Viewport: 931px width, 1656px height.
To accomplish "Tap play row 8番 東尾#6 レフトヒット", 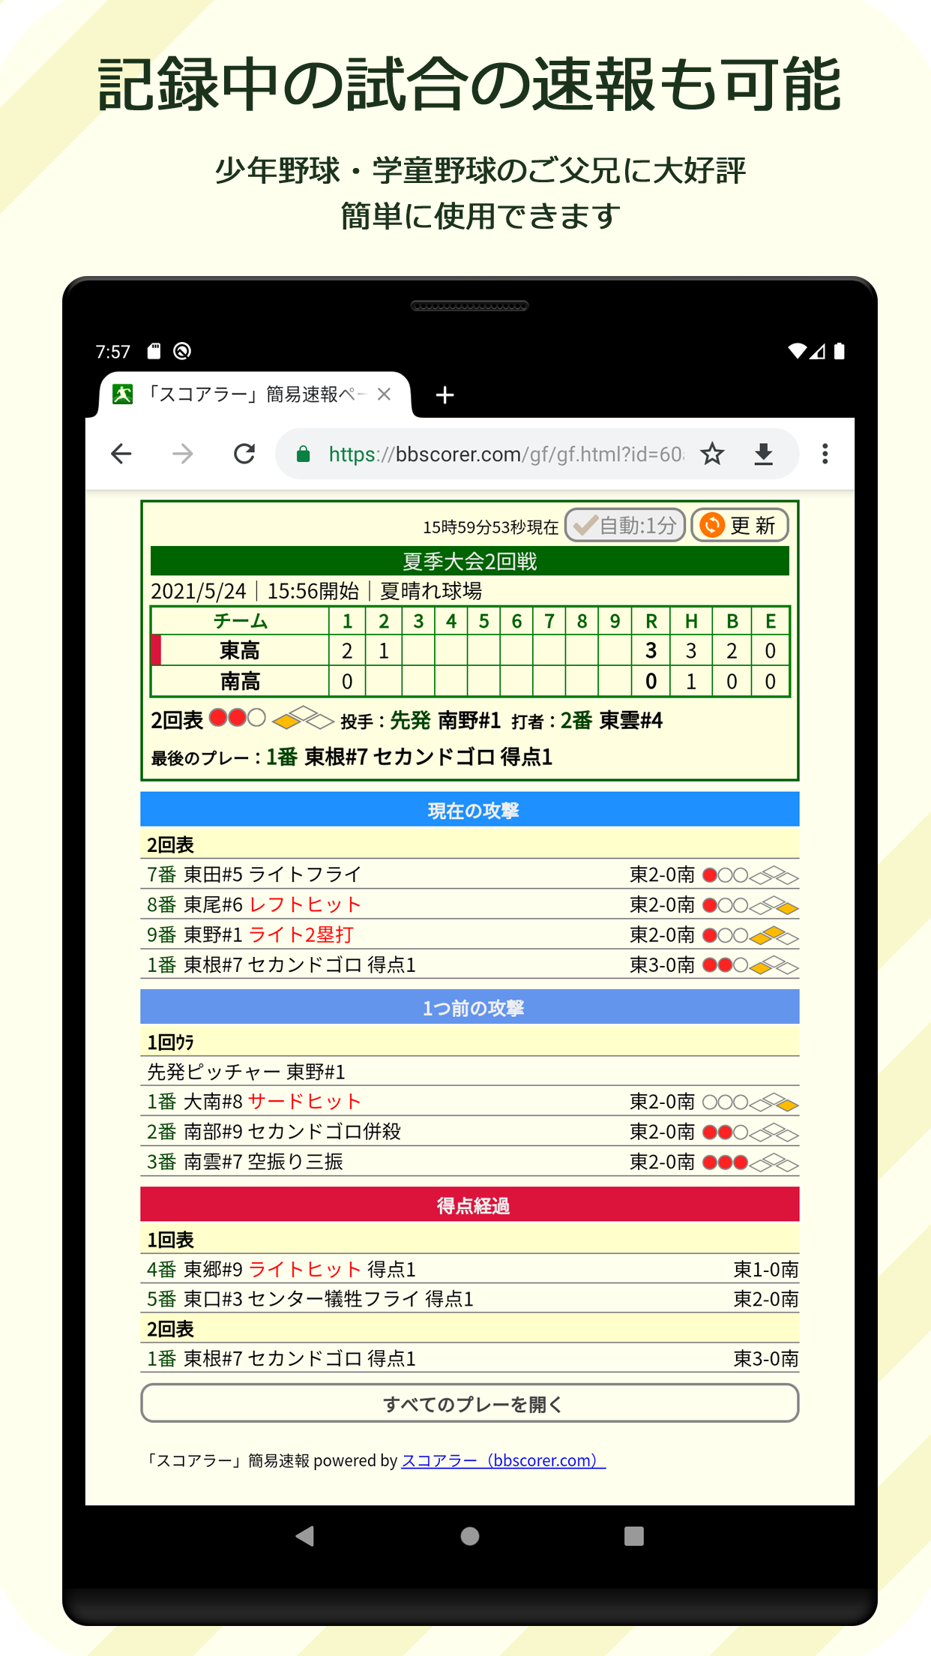I will 470,904.
